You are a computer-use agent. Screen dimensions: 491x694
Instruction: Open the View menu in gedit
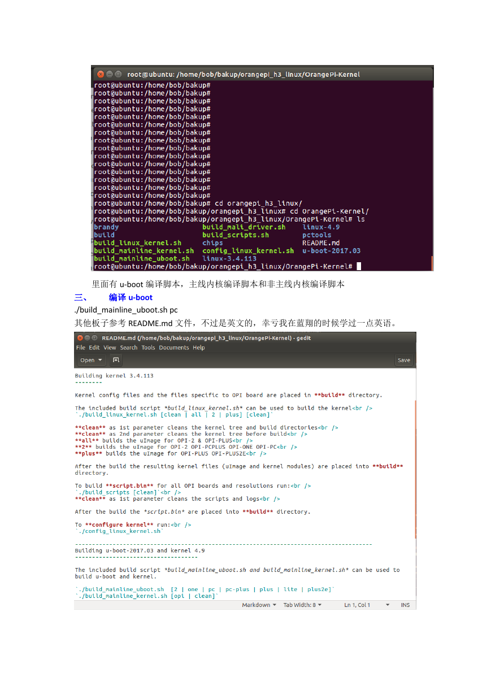(x=110, y=348)
